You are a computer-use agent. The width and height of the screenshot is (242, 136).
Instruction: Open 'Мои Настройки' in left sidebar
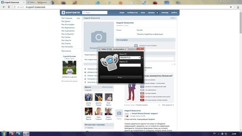(x=67, y=46)
